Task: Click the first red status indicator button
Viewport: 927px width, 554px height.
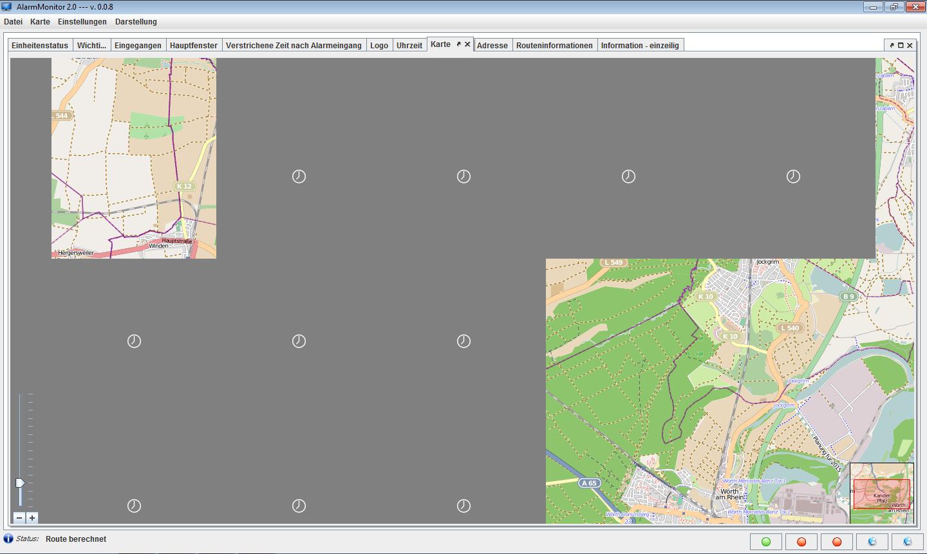Action: [801, 542]
